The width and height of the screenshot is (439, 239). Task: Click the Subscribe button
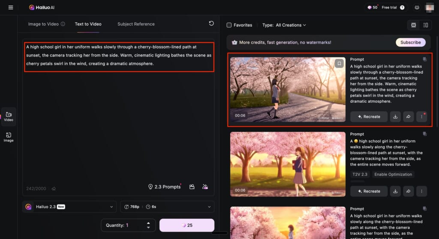coord(410,42)
